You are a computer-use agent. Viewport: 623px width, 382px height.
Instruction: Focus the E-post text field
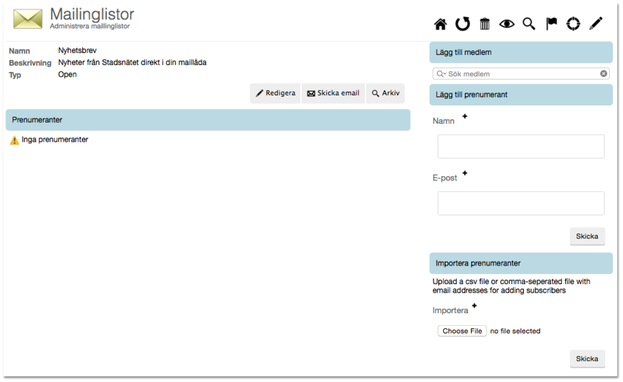coord(521,203)
